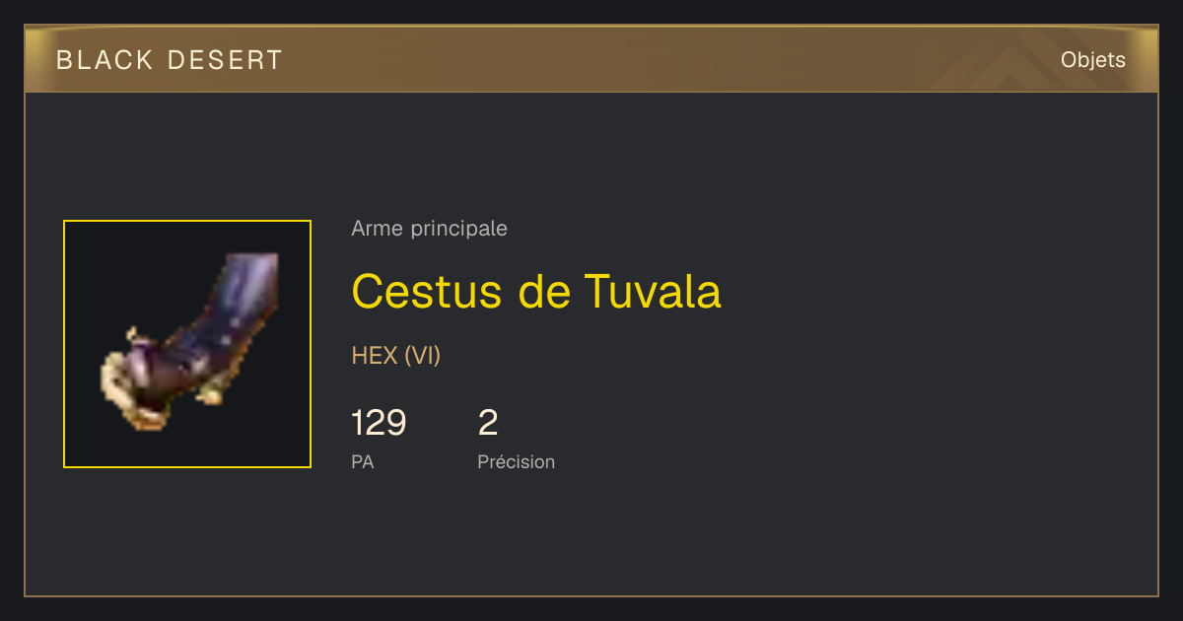Select the precision value 2

point(488,423)
